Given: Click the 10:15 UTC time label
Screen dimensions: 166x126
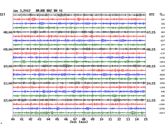Looking at the screenshot, I should click(151, 83).
